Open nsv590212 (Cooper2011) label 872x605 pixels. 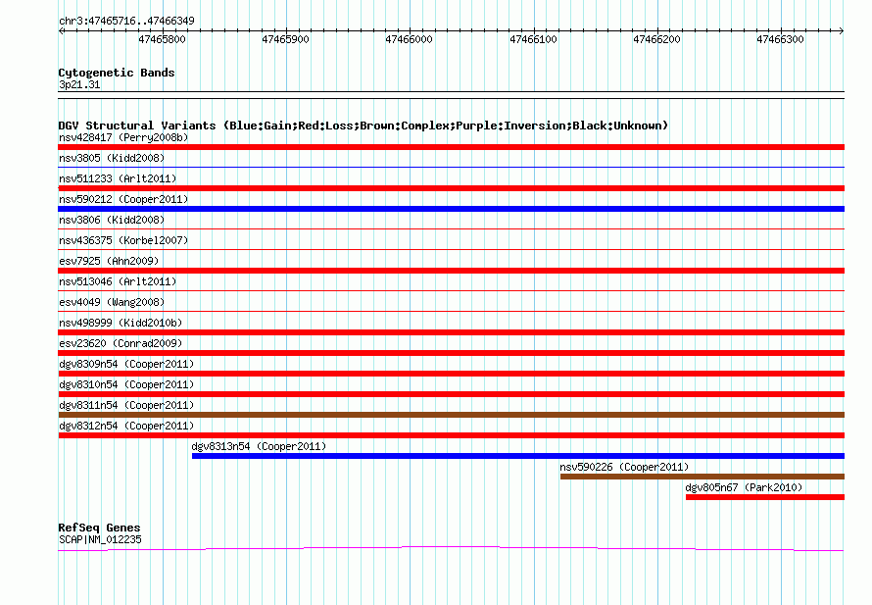pyautogui.click(x=123, y=199)
